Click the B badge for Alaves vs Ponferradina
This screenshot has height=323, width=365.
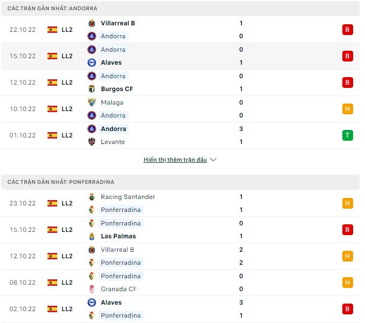(x=347, y=309)
